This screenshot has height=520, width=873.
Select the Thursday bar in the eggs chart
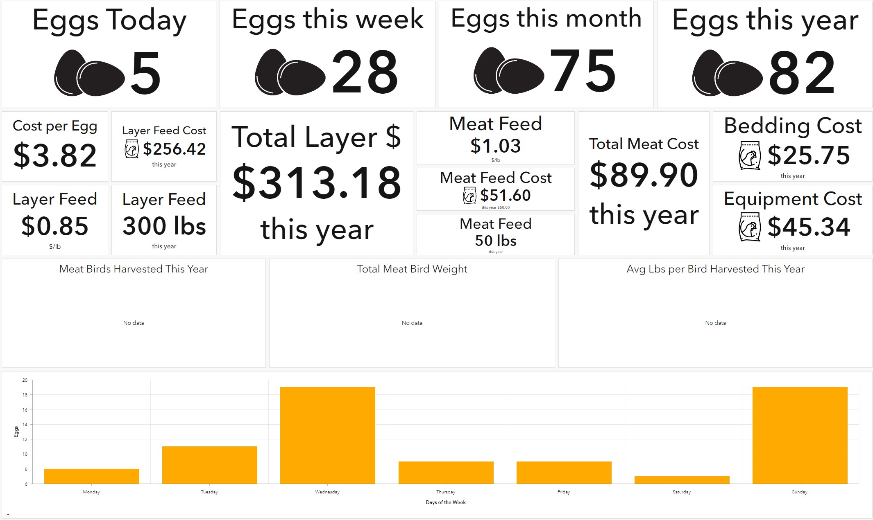tap(446, 473)
